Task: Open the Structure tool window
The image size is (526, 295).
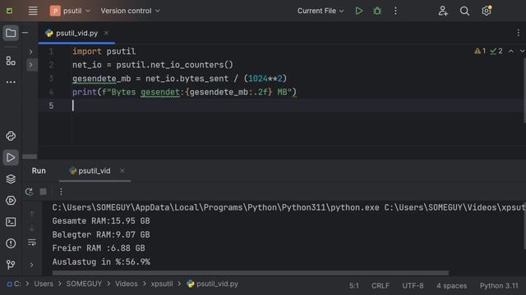Action: [11, 61]
